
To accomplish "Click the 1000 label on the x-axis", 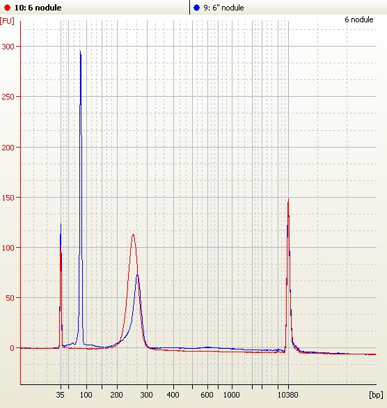I will point(232,395).
